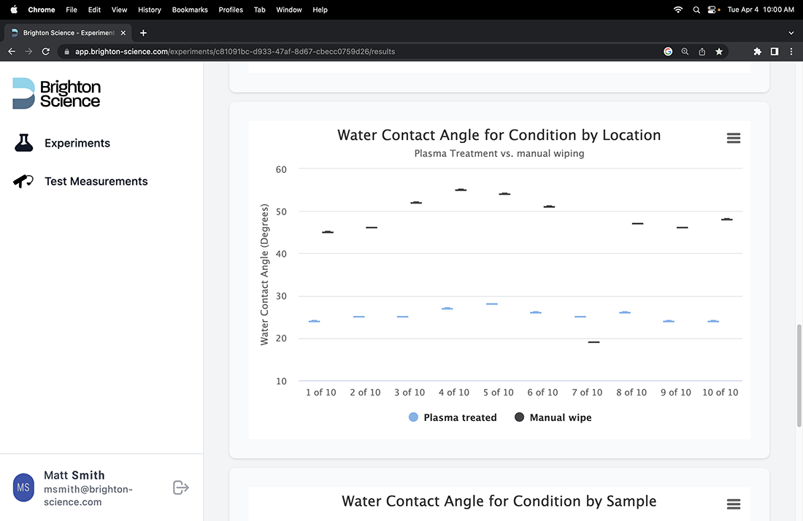Go back in browser history
This screenshot has height=521, width=803.
tap(11, 52)
